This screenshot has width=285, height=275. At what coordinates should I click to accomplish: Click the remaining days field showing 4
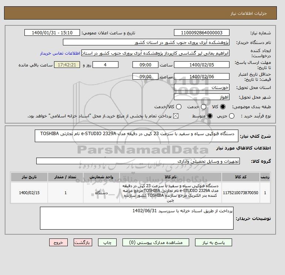click(x=105, y=65)
